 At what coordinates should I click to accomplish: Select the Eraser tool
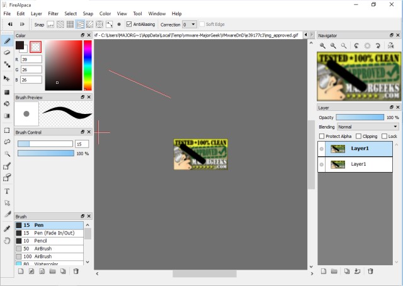[x=7, y=53]
